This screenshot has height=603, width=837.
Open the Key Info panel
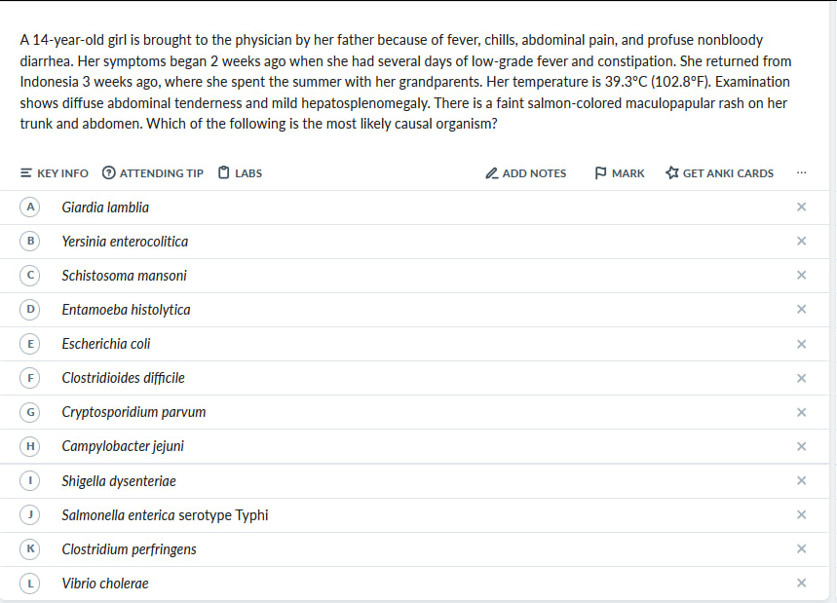click(55, 173)
